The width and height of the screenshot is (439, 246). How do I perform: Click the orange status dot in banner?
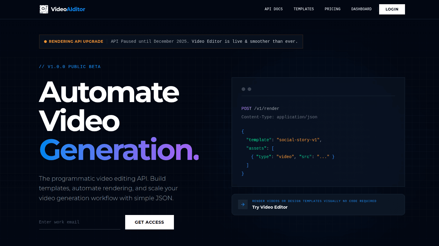[45, 42]
